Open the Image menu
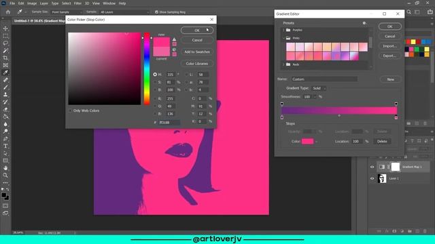Viewport: 435px width, 244px height. pyautogui.click(x=32, y=3)
